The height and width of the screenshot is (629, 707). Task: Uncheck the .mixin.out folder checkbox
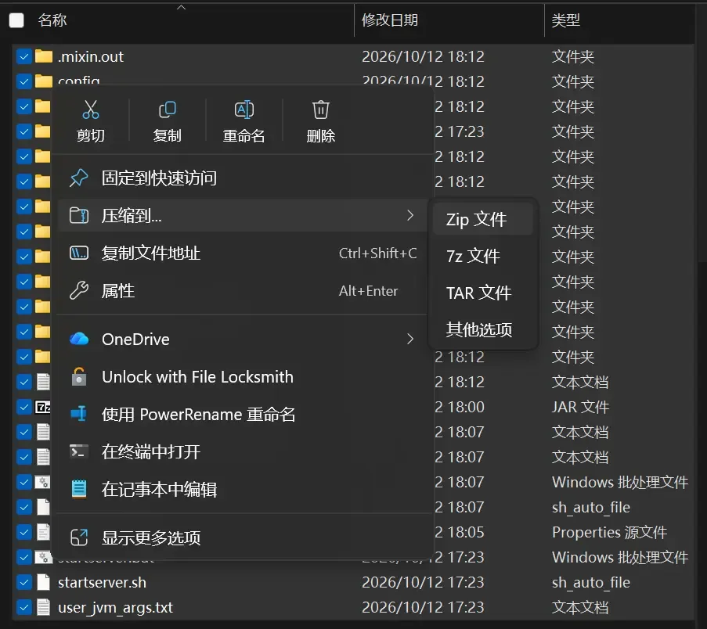point(23,57)
